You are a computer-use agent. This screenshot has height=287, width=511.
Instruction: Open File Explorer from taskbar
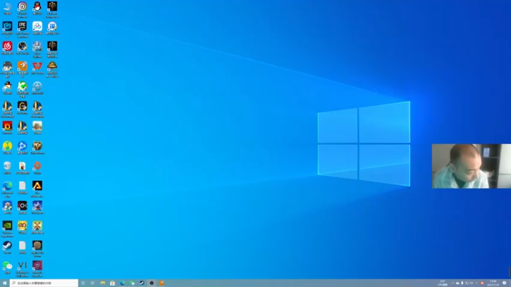click(x=103, y=283)
